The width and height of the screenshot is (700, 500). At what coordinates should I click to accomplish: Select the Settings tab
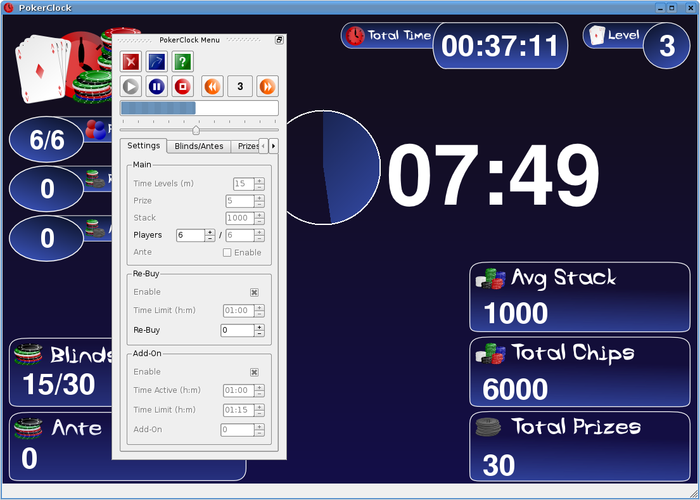pos(143,146)
